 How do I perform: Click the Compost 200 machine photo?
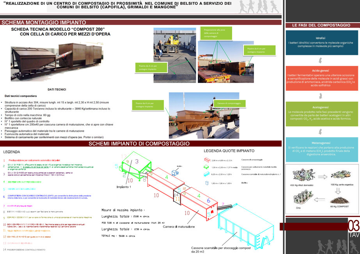point(57,62)
